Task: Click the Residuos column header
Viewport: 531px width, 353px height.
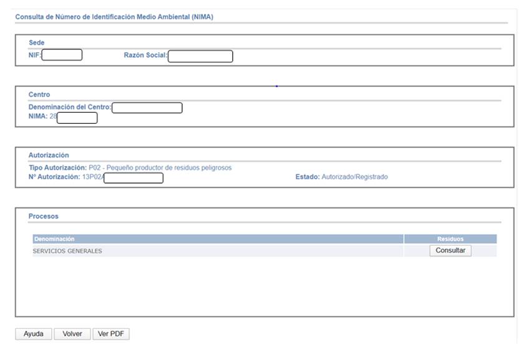Action: [450, 239]
